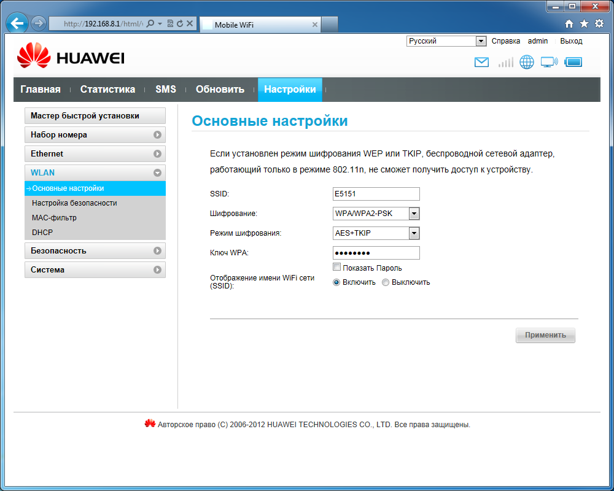Image resolution: width=614 pixels, height=491 pixels.
Task: Click the SSID input field E5151
Action: tap(376, 194)
